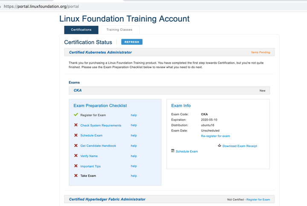Open the Re-register for exam link
This screenshot has width=307, height=206.
pyautogui.click(x=215, y=136)
